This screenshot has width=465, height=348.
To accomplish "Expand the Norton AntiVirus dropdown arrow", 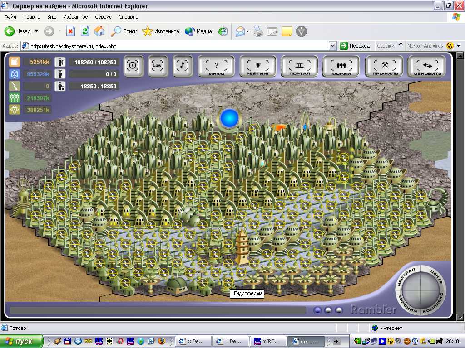I will click(x=459, y=46).
